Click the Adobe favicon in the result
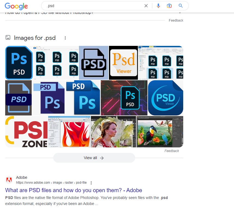The height and width of the screenshot is (214, 234). pos(9,180)
